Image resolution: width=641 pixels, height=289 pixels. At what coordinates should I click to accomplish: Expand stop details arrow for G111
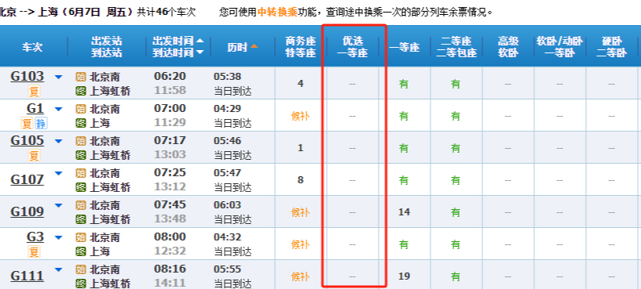click(58, 269)
